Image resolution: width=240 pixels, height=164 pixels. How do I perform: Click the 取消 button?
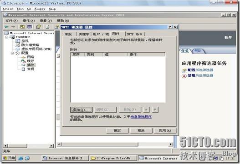pyautogui.click(x=141, y=130)
